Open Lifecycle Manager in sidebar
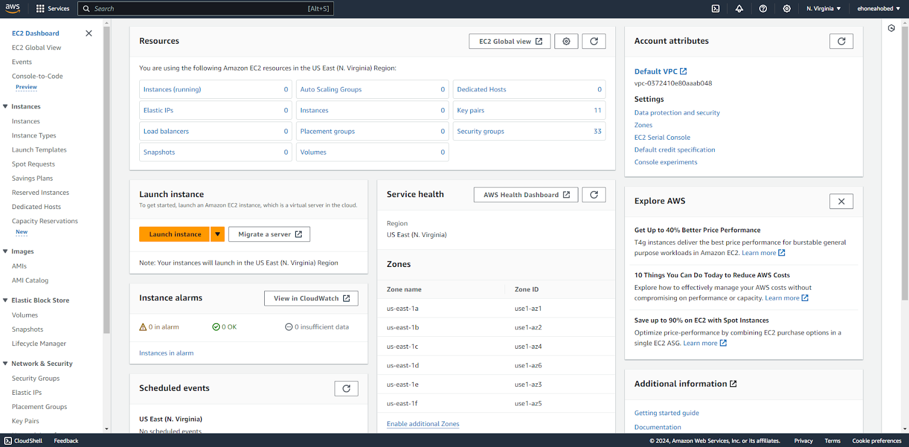This screenshot has width=909, height=447. click(x=39, y=344)
